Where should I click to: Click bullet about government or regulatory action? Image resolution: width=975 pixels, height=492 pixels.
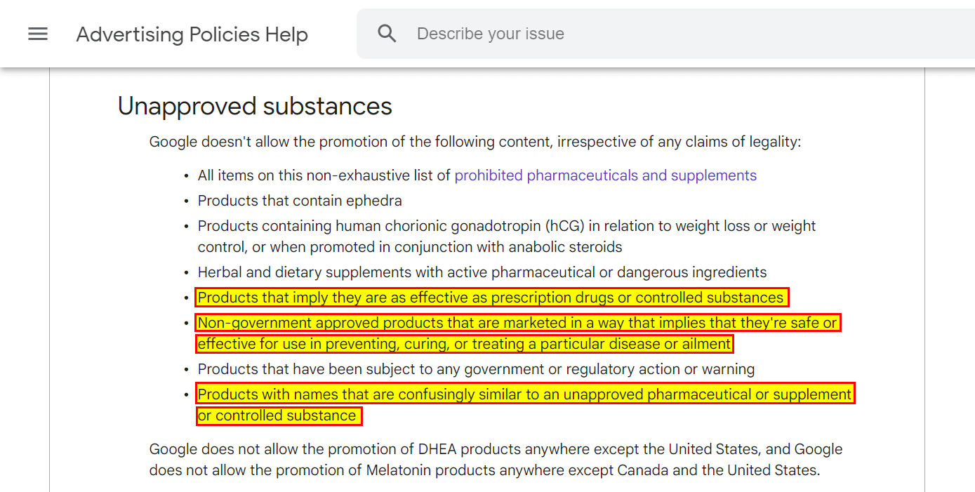476,369
